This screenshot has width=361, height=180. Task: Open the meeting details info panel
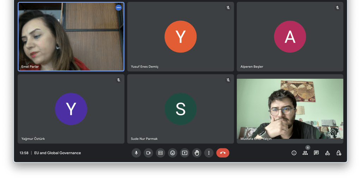294,153
